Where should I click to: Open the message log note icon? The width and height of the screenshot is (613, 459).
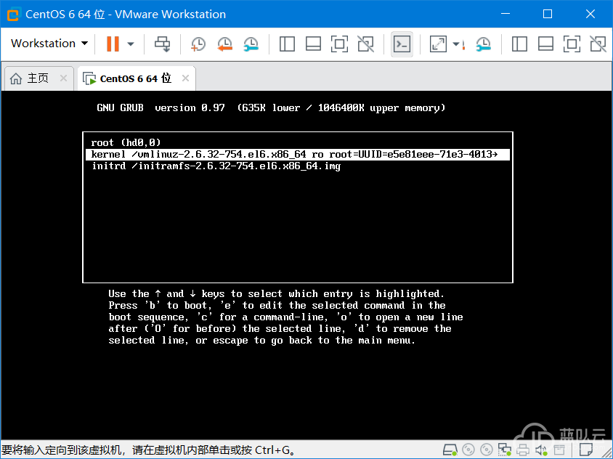click(586, 450)
